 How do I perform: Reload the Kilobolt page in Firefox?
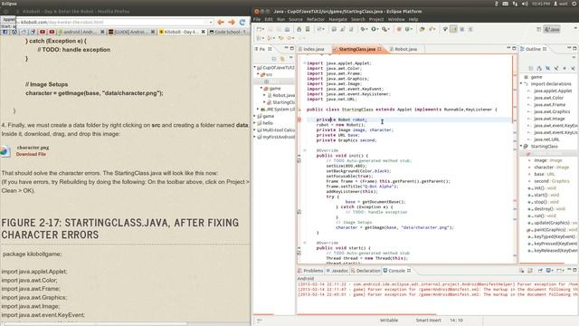tap(242, 22)
